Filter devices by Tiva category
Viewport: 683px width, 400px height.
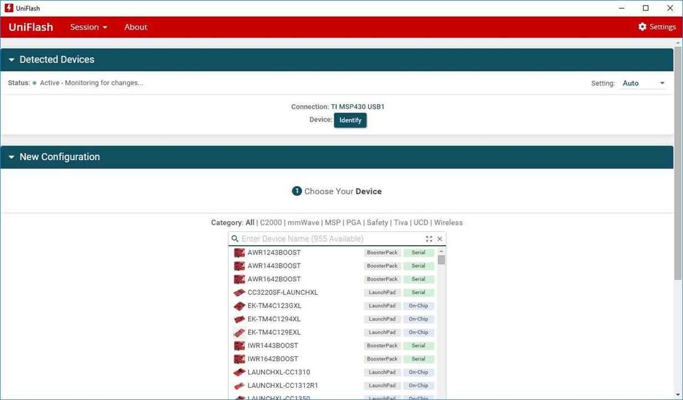401,222
